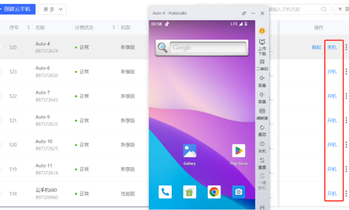349x210 pixels.
Task: Click 开机 for the Auto-11 row
Action: (331, 170)
